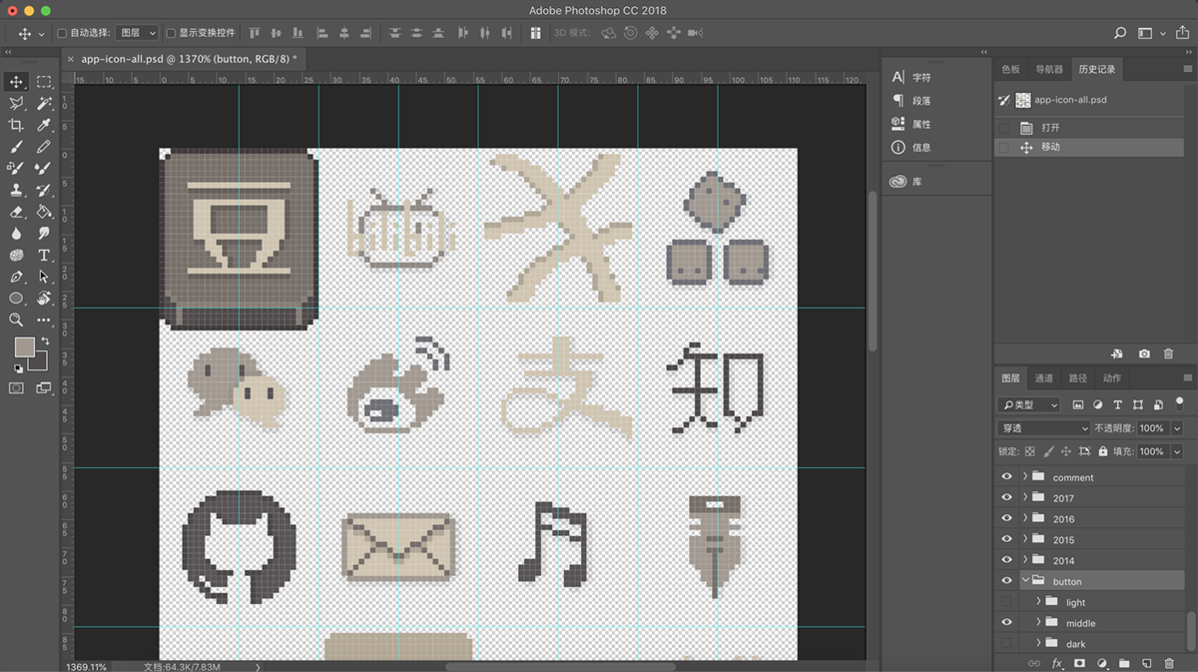
Task: Select the Eyedropper tool
Action: point(44,125)
